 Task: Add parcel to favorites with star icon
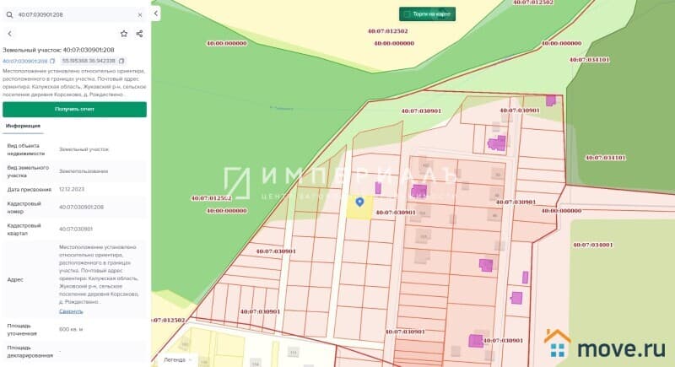pyautogui.click(x=124, y=34)
